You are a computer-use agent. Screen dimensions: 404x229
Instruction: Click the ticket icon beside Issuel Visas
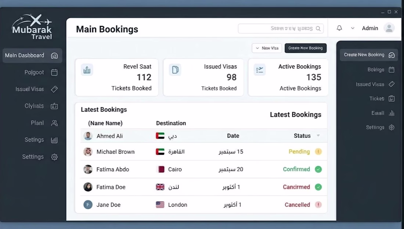point(54,89)
